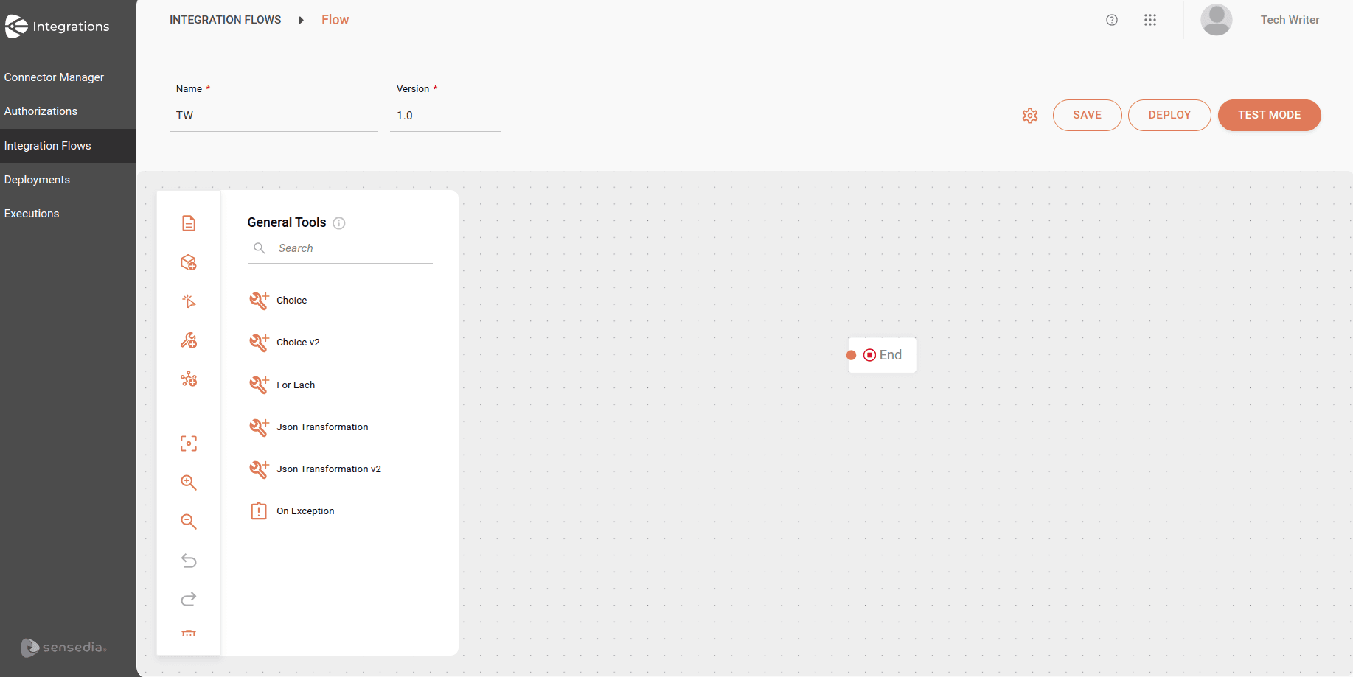Zoom in on the flow canvas

(189, 483)
